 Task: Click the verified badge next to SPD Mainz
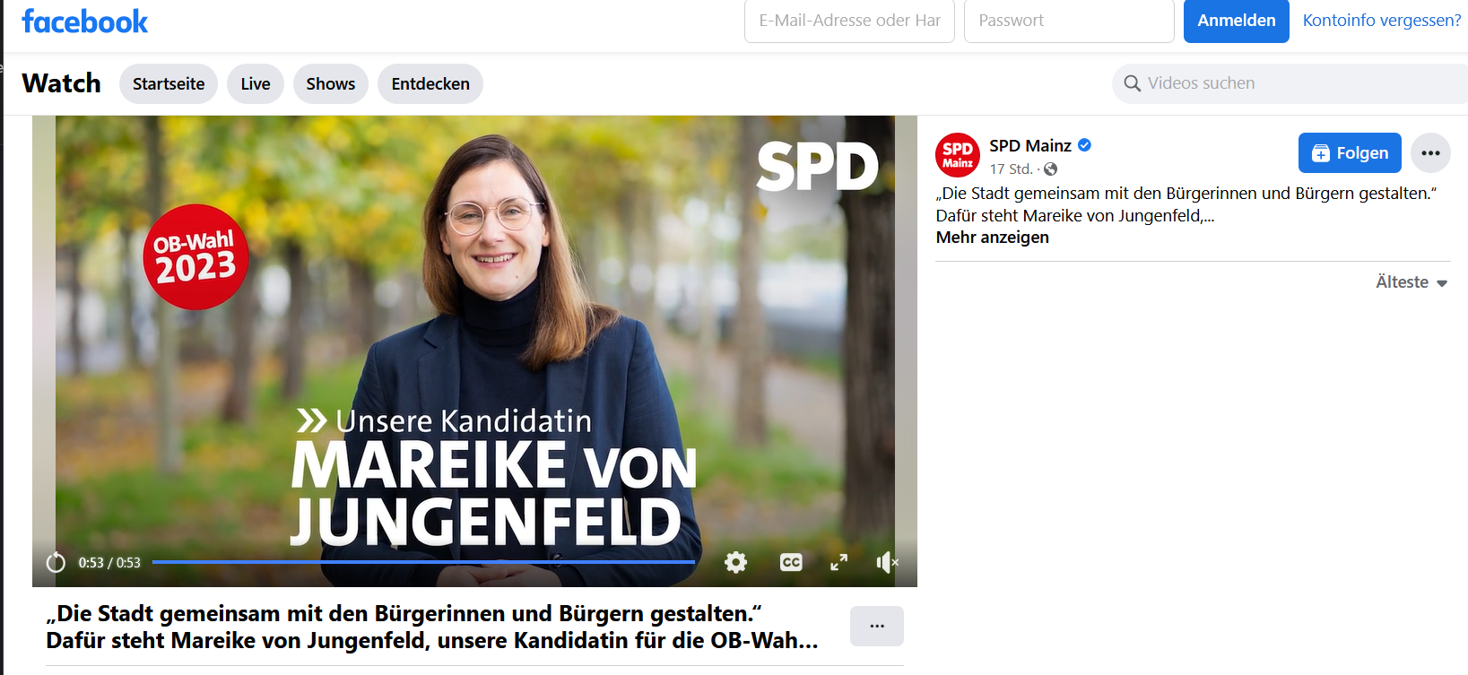click(1084, 145)
